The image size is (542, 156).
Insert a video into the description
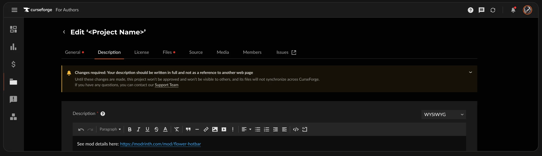[x=224, y=129]
